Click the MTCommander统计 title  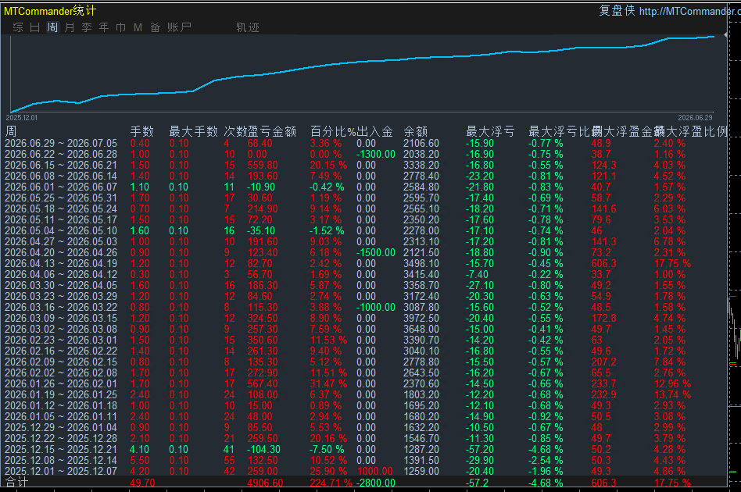50,10
